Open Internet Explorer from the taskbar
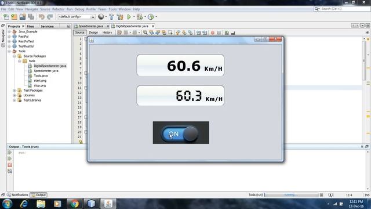371x209 pixels. (24, 204)
